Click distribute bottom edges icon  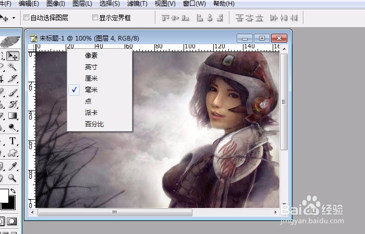(259, 18)
